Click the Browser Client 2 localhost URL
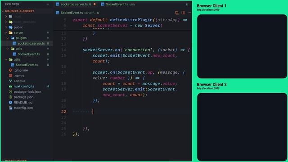The image size is (288, 162). 208,88
